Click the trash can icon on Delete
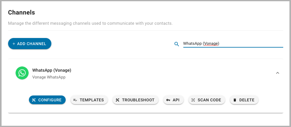The image size is (291, 127). [235, 100]
